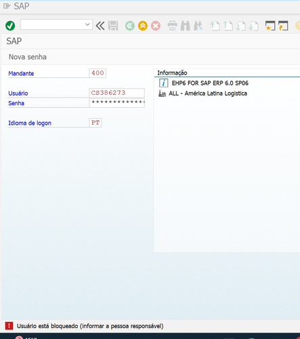This screenshot has height=339, width=300.
Task: Click the green Back button
Action: (x=130, y=26)
